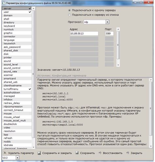
Task: Select the connect_timeout parameter
Action: point(17,110)
